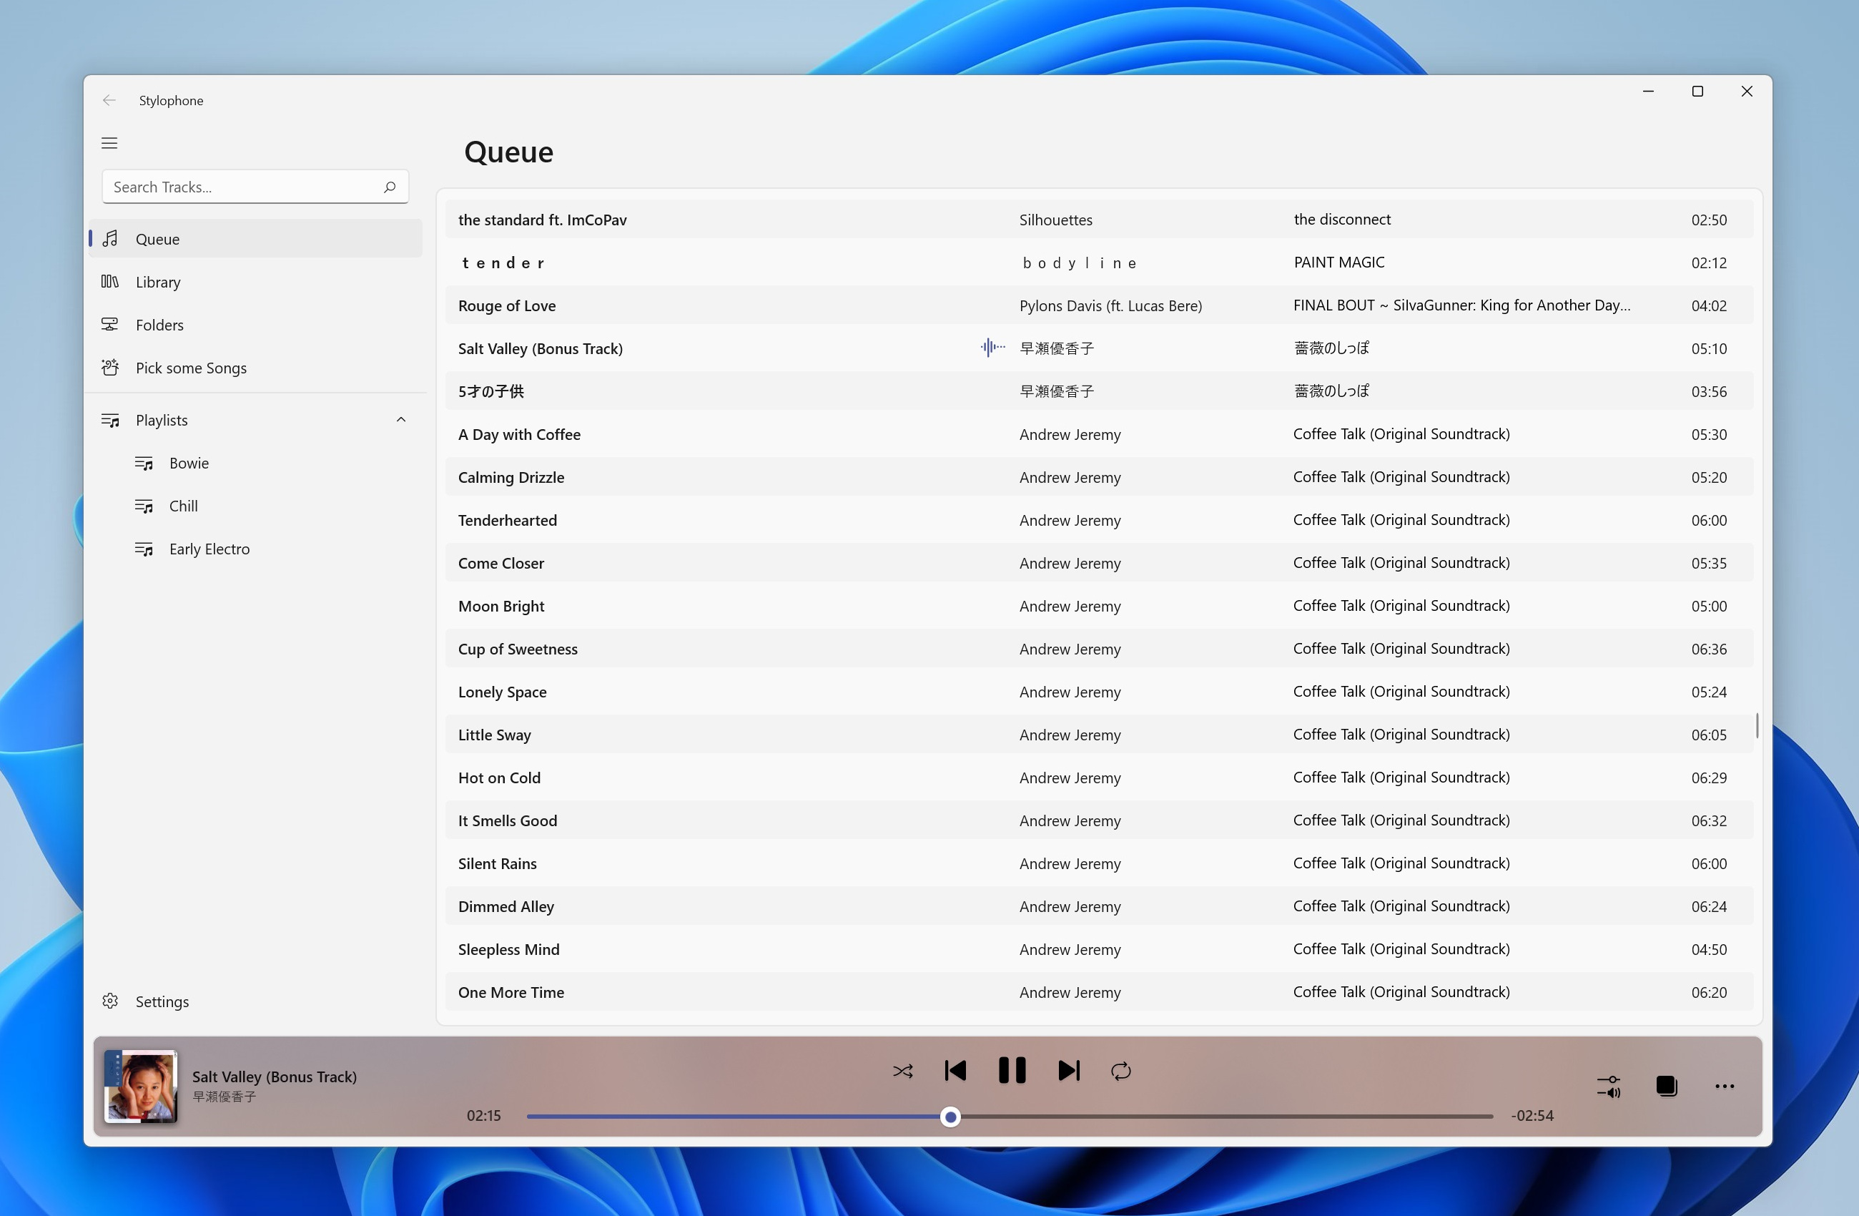Viewport: 1859px width, 1216px height.
Task: Toggle the hamburger navigation menu
Action: click(x=109, y=143)
